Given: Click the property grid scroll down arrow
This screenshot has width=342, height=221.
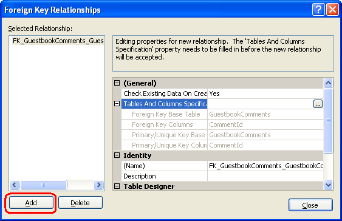Looking at the screenshot, I should 328,185.
